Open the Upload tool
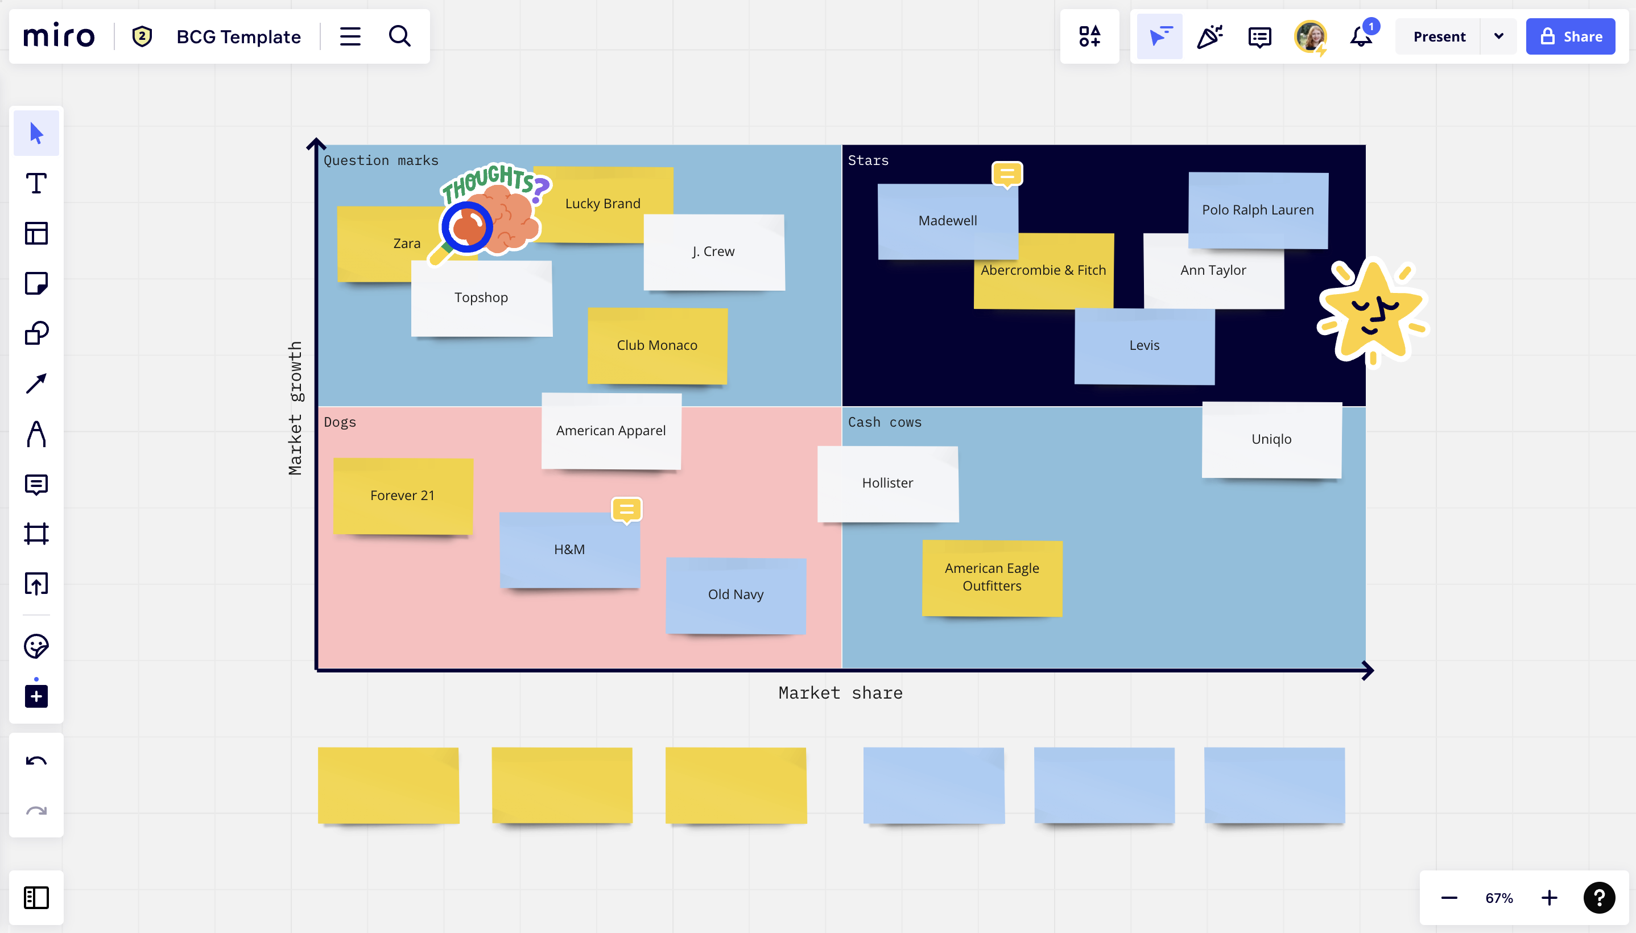The image size is (1636, 933). (x=36, y=584)
